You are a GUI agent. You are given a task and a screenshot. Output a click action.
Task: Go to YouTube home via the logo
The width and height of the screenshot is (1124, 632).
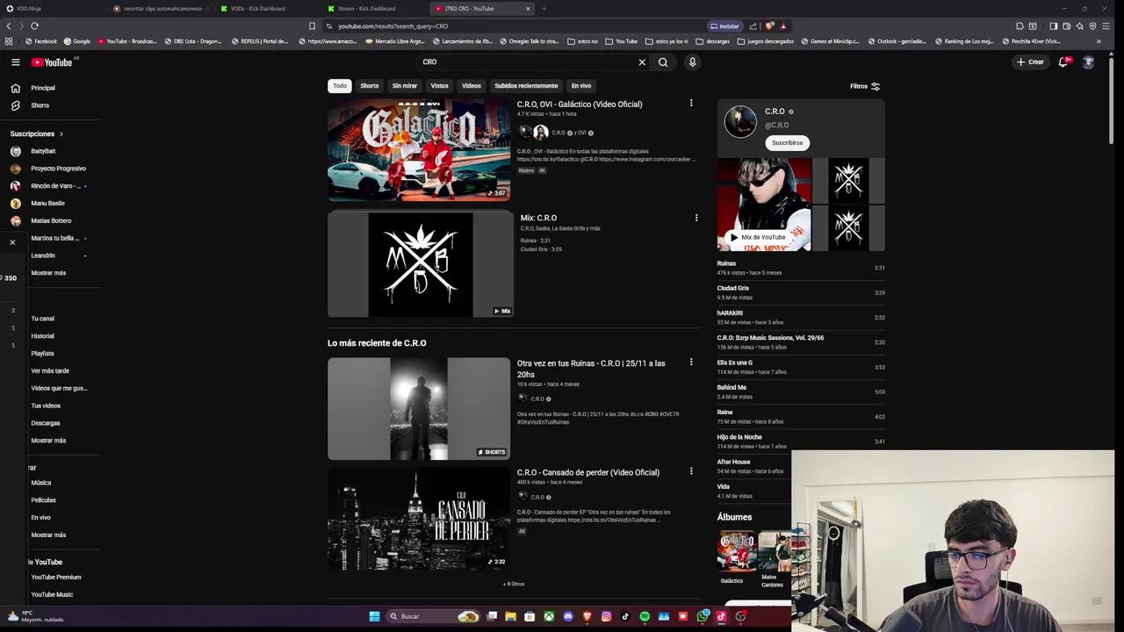coord(53,62)
